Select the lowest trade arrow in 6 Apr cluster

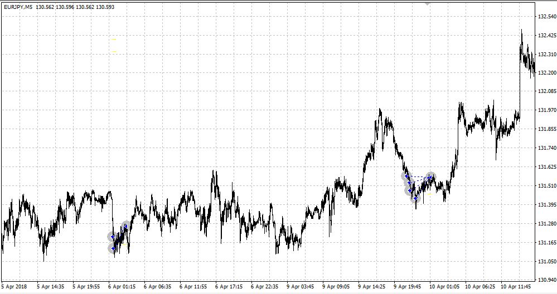tap(113, 248)
